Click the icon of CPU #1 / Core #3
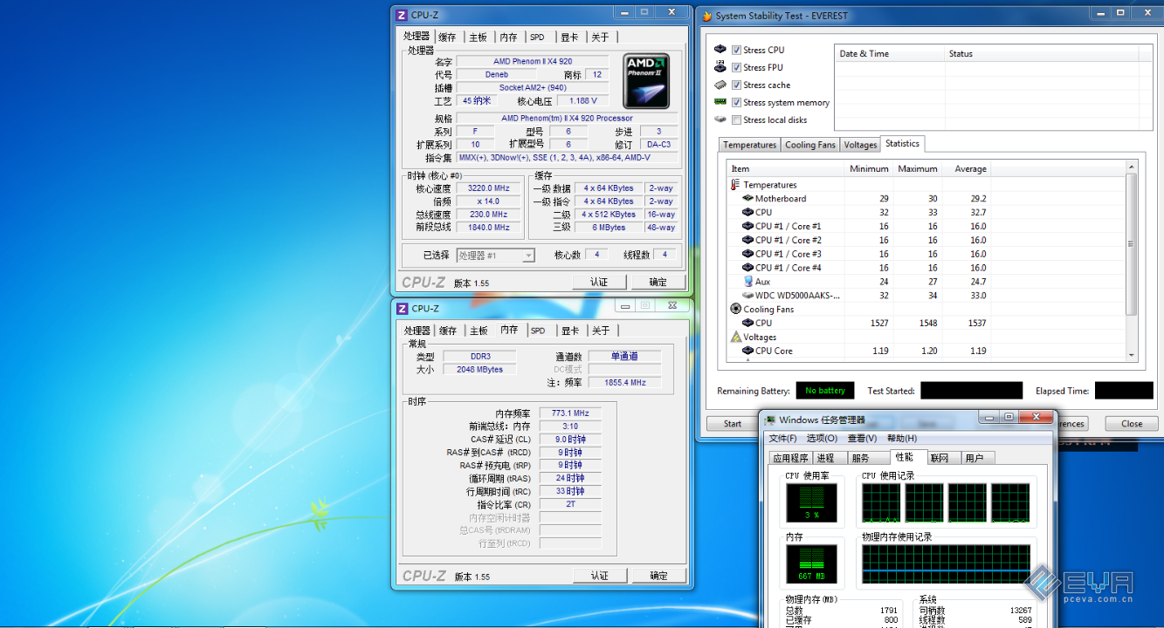The height and width of the screenshot is (628, 1164). pyautogui.click(x=747, y=254)
